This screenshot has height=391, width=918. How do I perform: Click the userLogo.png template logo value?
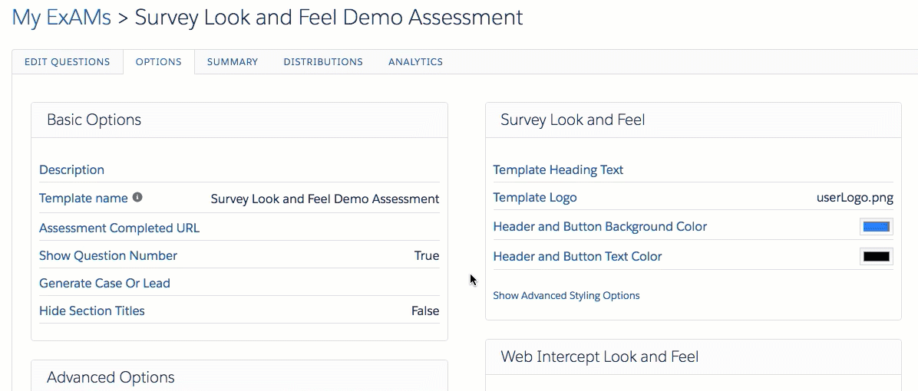(x=854, y=198)
